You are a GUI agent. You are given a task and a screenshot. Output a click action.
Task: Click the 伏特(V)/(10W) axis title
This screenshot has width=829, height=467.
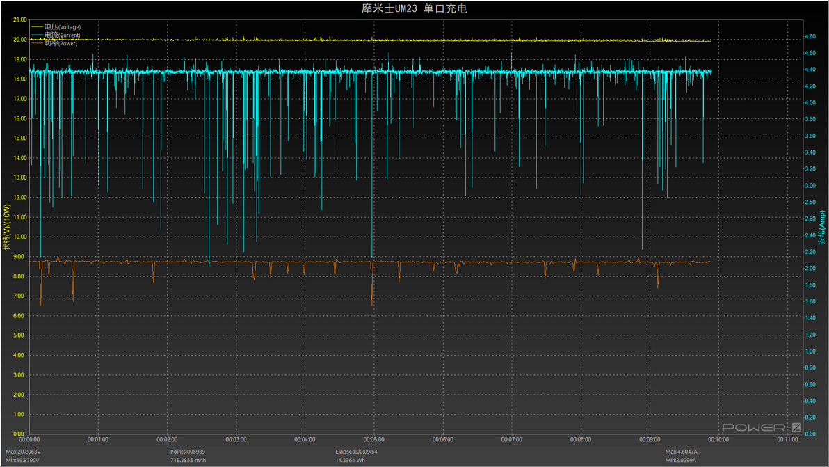6,227
